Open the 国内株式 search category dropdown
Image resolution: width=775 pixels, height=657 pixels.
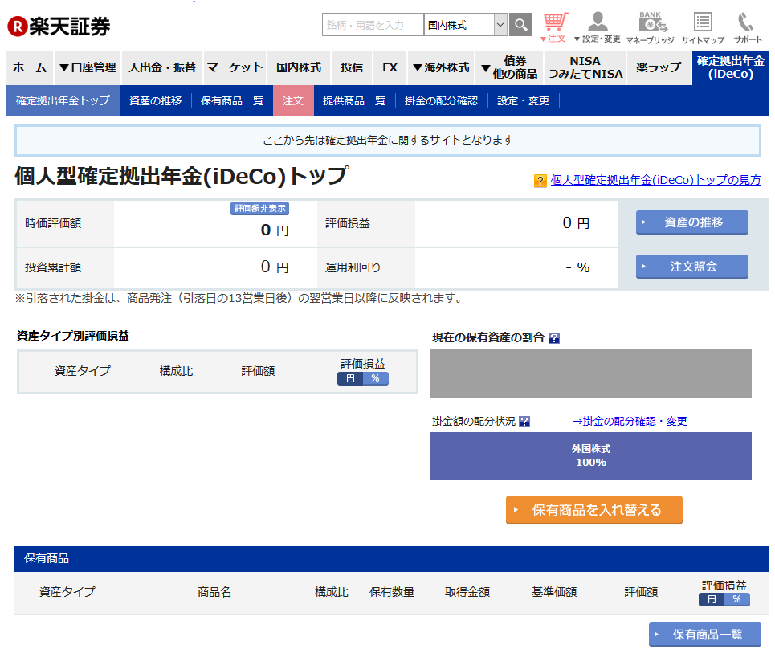466,25
